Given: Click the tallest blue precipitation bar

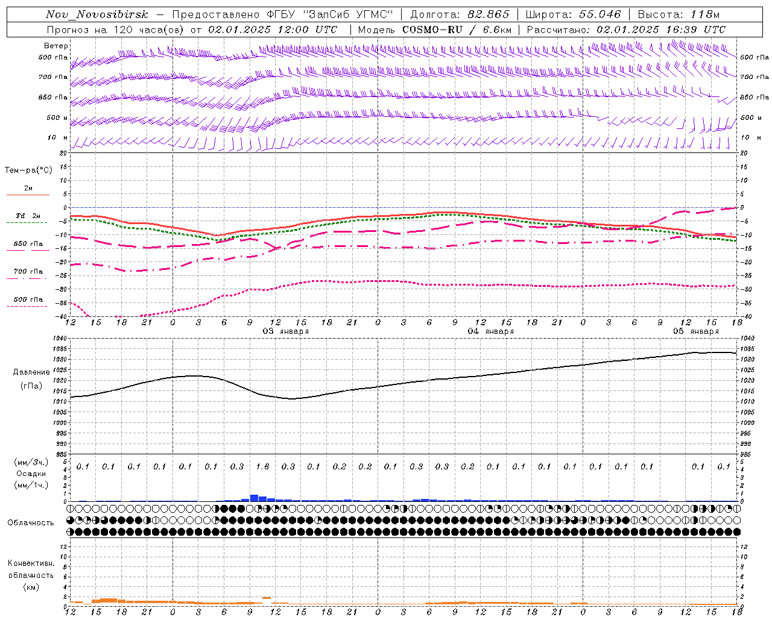Looking at the screenshot, I should point(254,498).
